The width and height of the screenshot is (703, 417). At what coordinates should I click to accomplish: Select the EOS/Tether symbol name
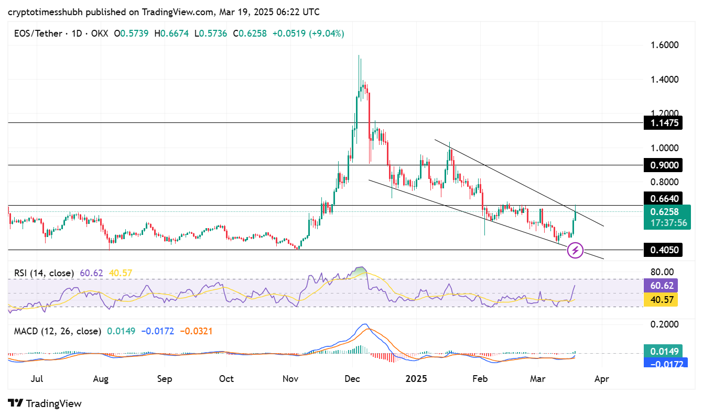(38, 33)
